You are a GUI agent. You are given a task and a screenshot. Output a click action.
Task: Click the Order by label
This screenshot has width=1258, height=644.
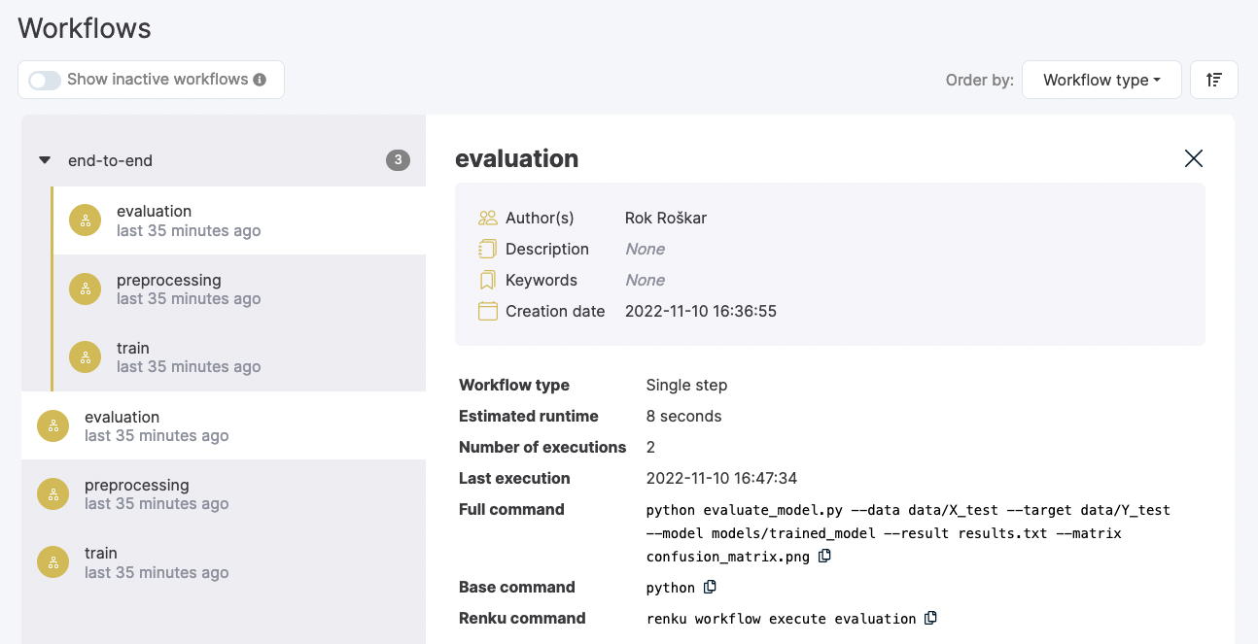point(980,80)
